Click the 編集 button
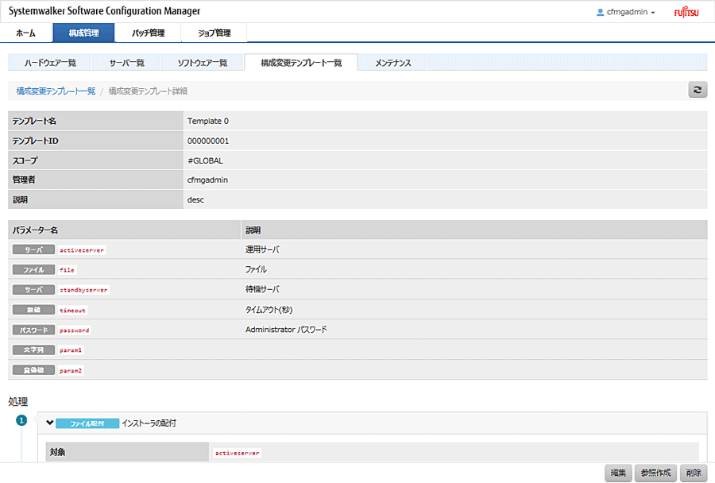The width and height of the screenshot is (715, 483). click(x=618, y=473)
